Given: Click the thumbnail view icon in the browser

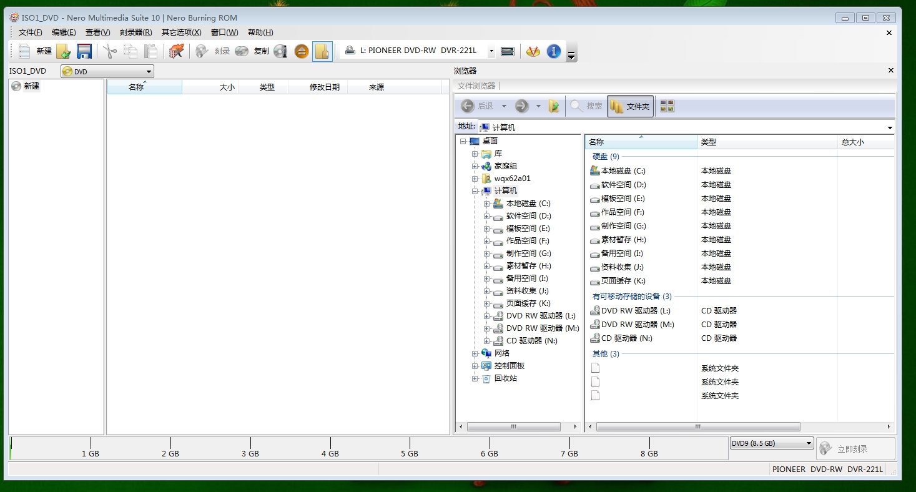Looking at the screenshot, I should click(666, 106).
